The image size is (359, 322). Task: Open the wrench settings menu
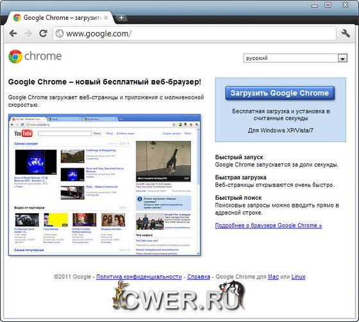(x=346, y=34)
